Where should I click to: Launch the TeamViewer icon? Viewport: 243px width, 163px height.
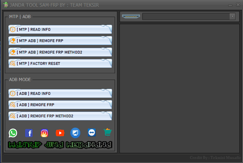pos(92,133)
